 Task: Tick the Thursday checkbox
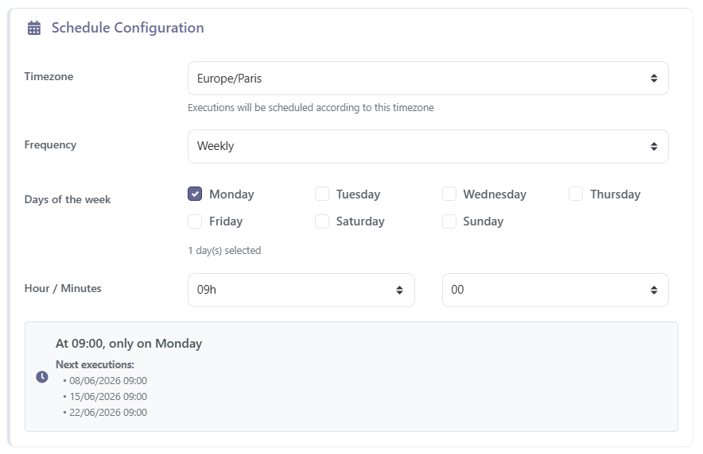point(576,194)
